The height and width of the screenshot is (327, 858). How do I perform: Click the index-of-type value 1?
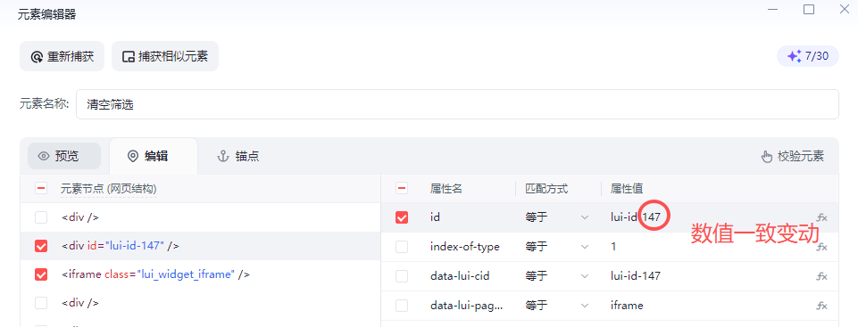click(613, 247)
